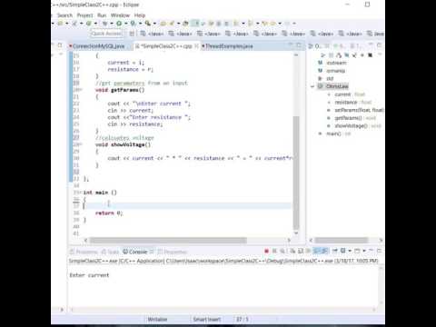Collapse the OhmsLaw class in Outline
The image size is (436, 327).
pos(312,86)
